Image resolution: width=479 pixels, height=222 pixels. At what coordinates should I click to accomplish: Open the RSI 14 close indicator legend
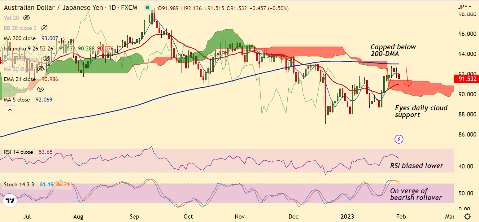tap(18, 152)
